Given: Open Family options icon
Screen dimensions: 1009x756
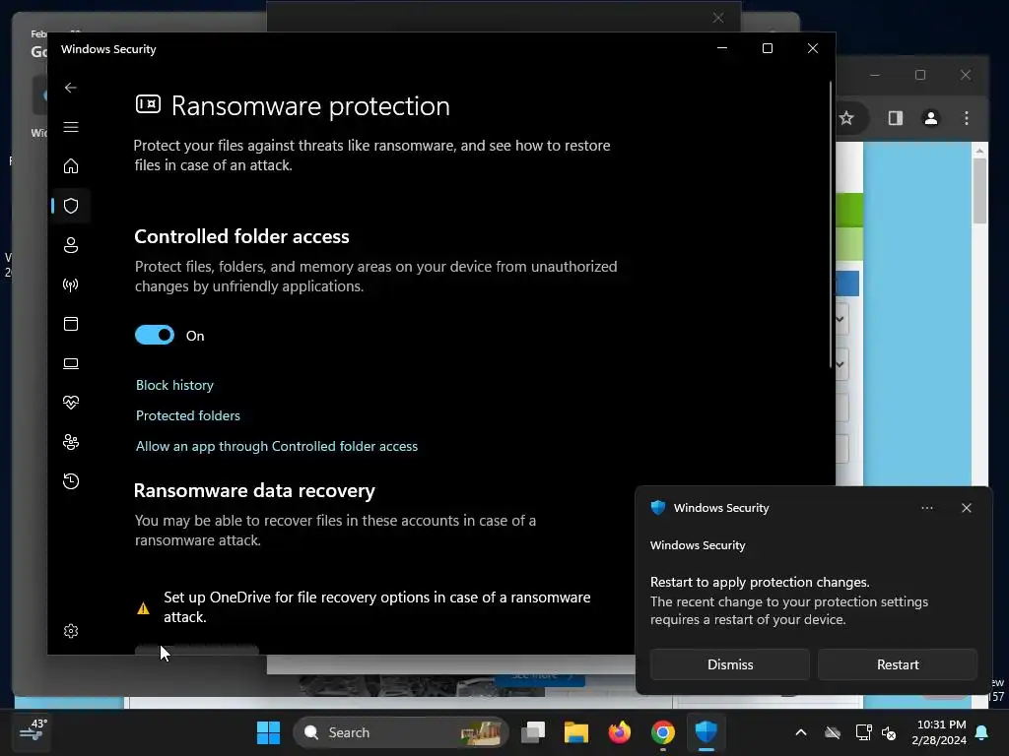Looking at the screenshot, I should pos(71,442).
